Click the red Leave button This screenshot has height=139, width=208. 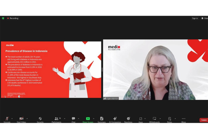click(204, 120)
